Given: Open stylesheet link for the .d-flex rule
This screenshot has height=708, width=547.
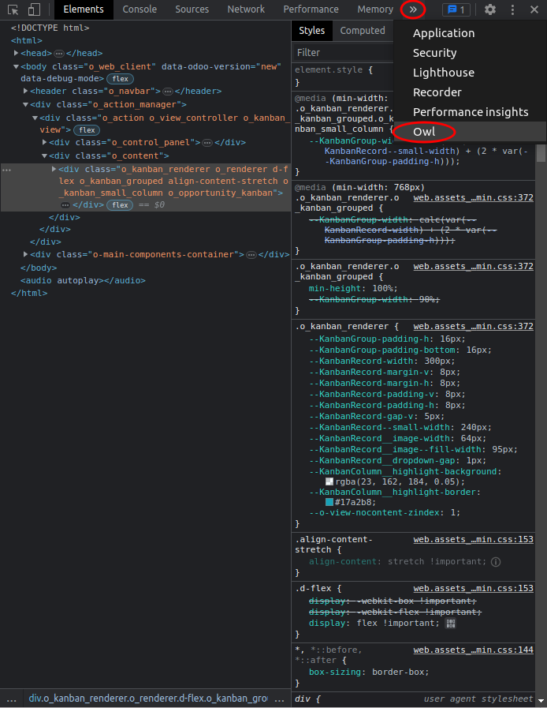Looking at the screenshot, I should (x=473, y=588).
